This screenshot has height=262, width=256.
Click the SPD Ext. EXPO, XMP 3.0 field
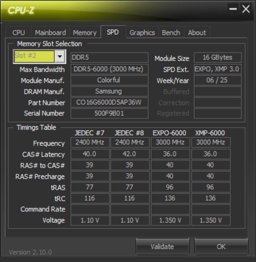[218, 69]
